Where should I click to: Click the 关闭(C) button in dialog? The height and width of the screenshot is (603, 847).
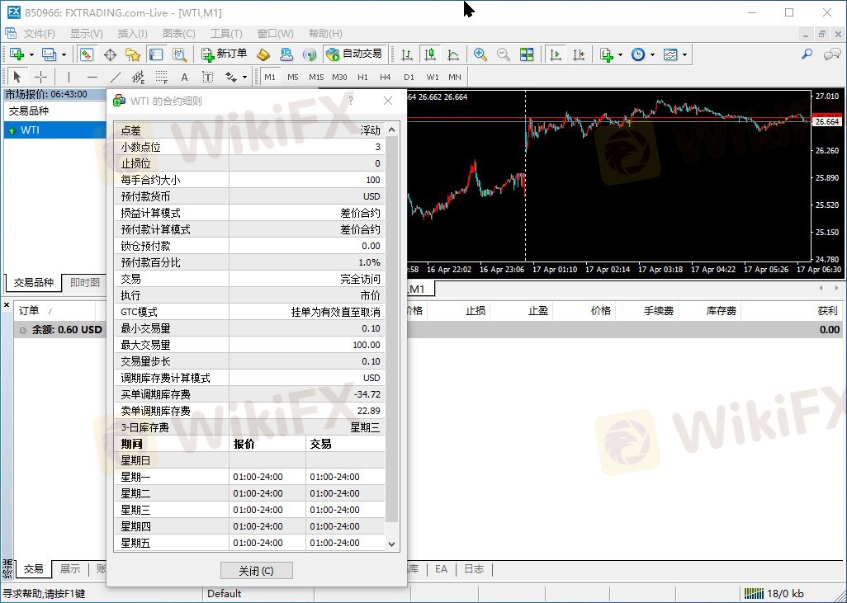(256, 571)
